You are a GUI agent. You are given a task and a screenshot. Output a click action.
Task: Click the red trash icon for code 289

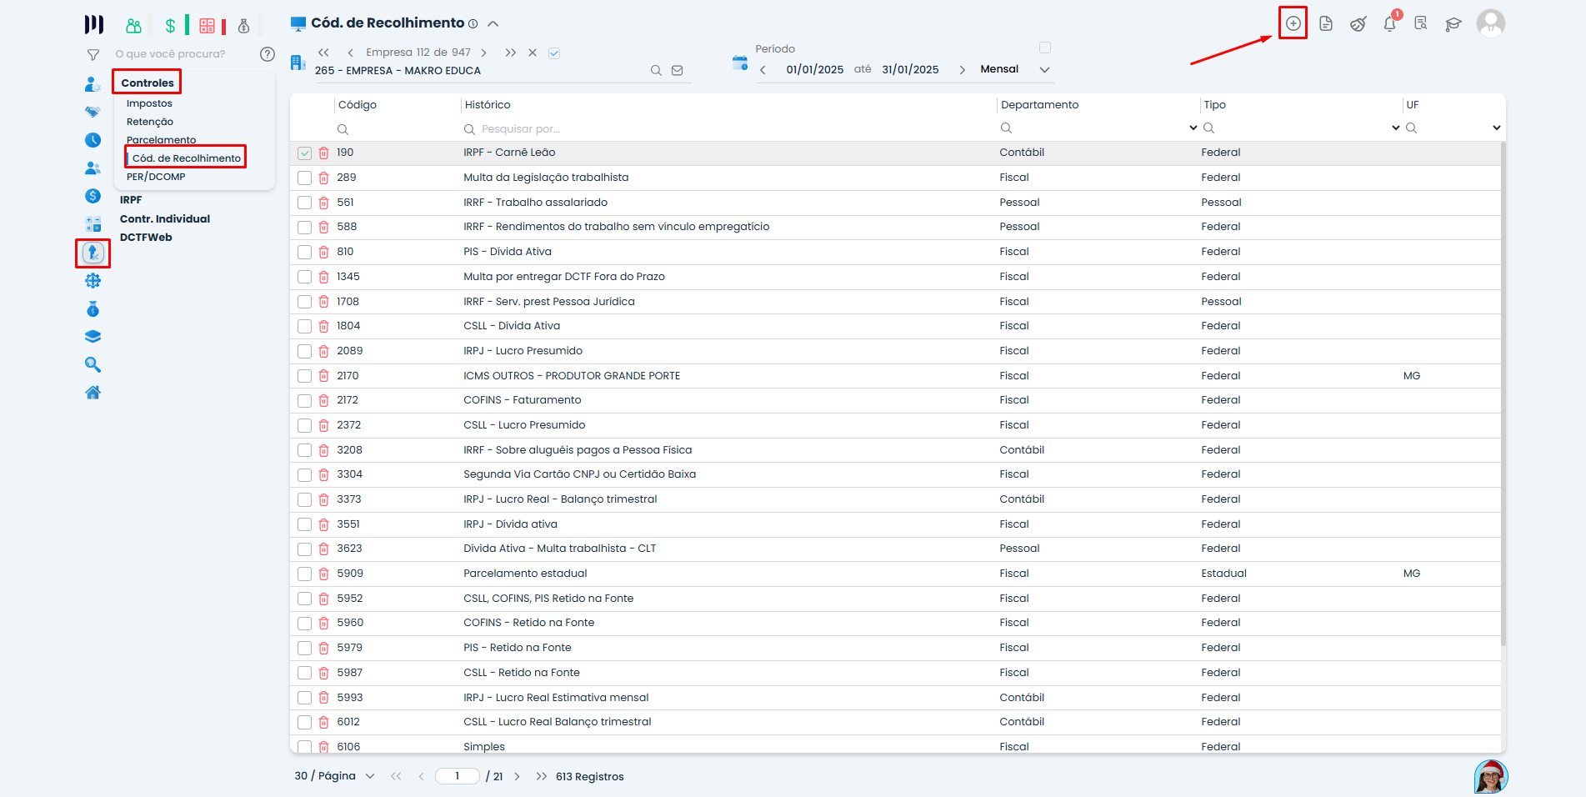[323, 178]
